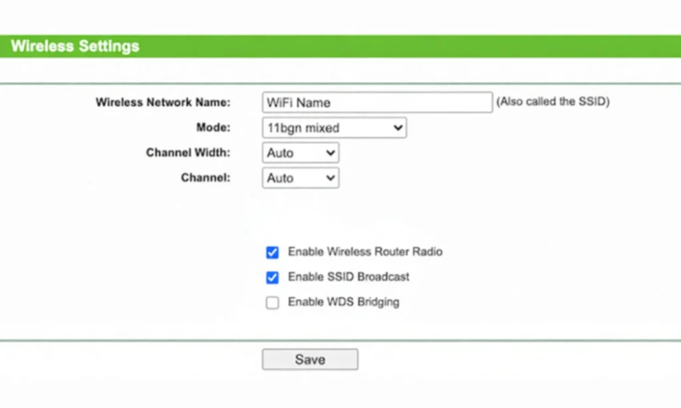Open the Channel dropdown
681x408 pixels.
(300, 177)
